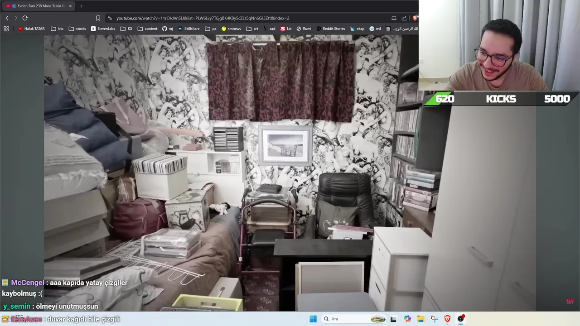Open the ekap bookmark
The image size is (580, 326).
coord(357,29)
